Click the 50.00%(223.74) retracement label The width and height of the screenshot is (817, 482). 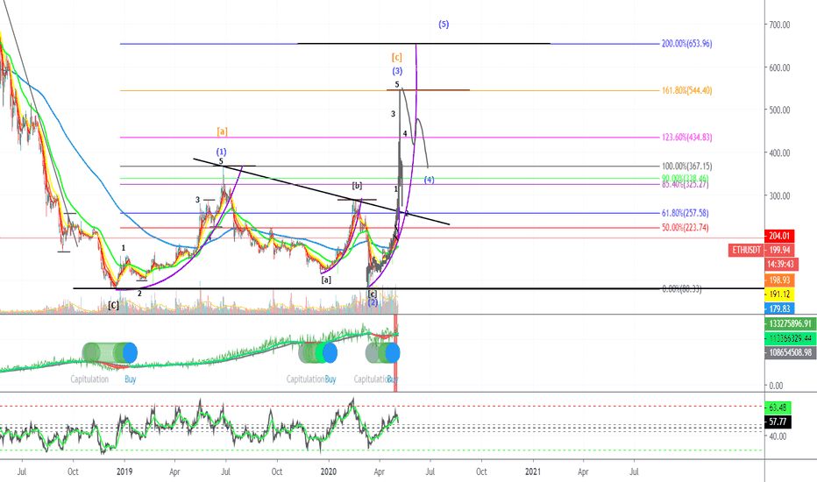(x=686, y=228)
